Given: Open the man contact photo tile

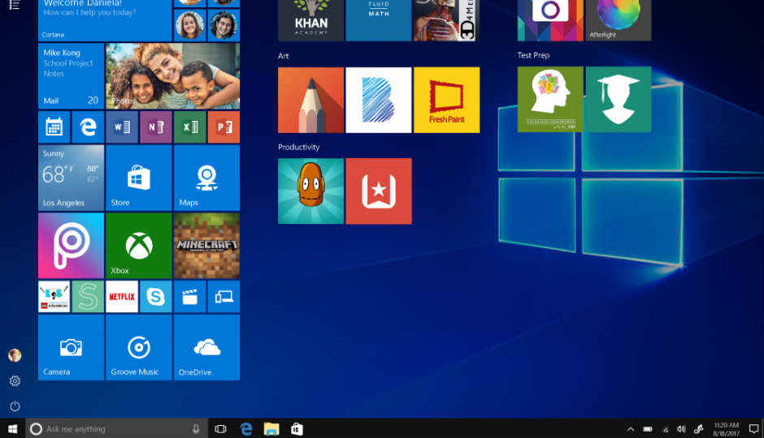Looking at the screenshot, I should [224, 25].
